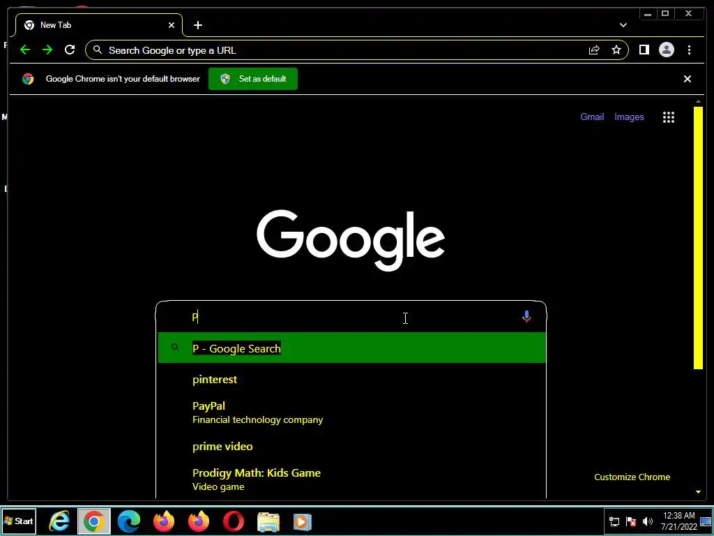This screenshot has width=714, height=536.
Task: Select the PayPal suggestion
Action: (351, 412)
